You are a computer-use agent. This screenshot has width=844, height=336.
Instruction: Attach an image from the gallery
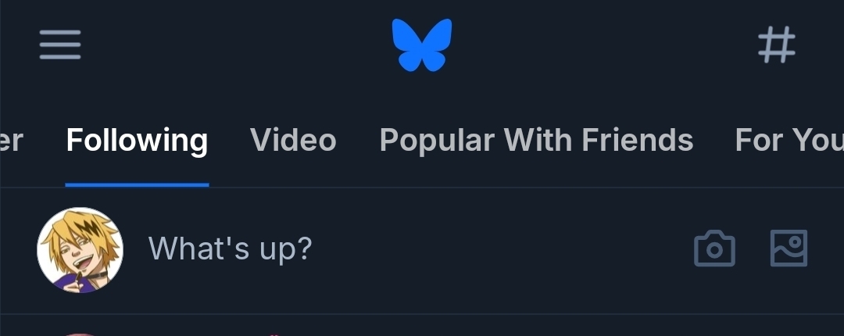pos(789,248)
